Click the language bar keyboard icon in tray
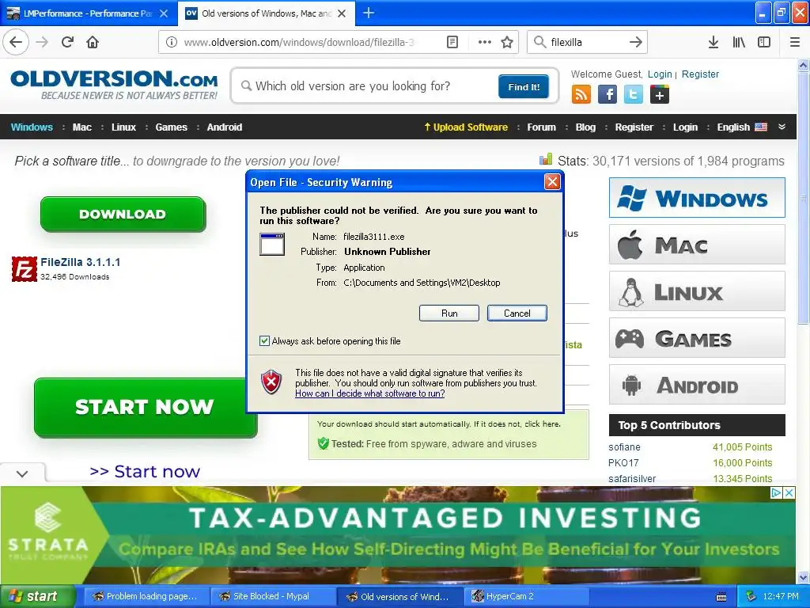Viewport: 810px width, 608px height. [721, 597]
